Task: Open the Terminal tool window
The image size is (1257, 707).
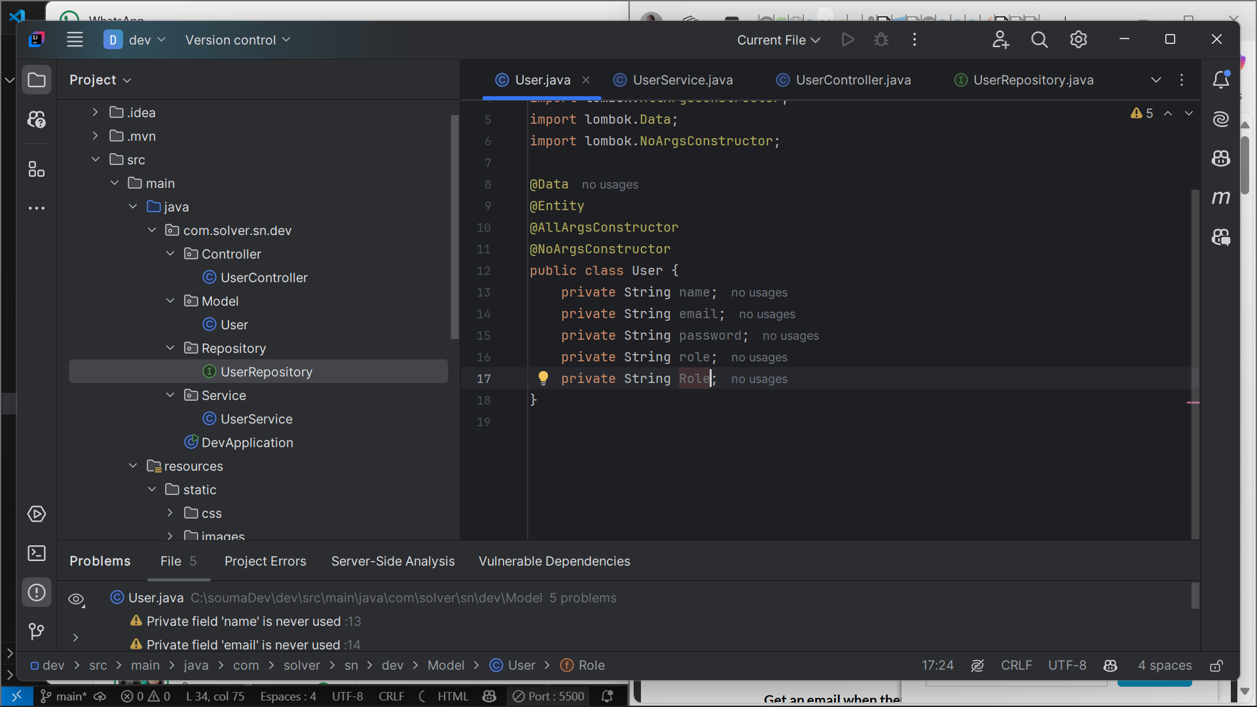Action: point(37,553)
